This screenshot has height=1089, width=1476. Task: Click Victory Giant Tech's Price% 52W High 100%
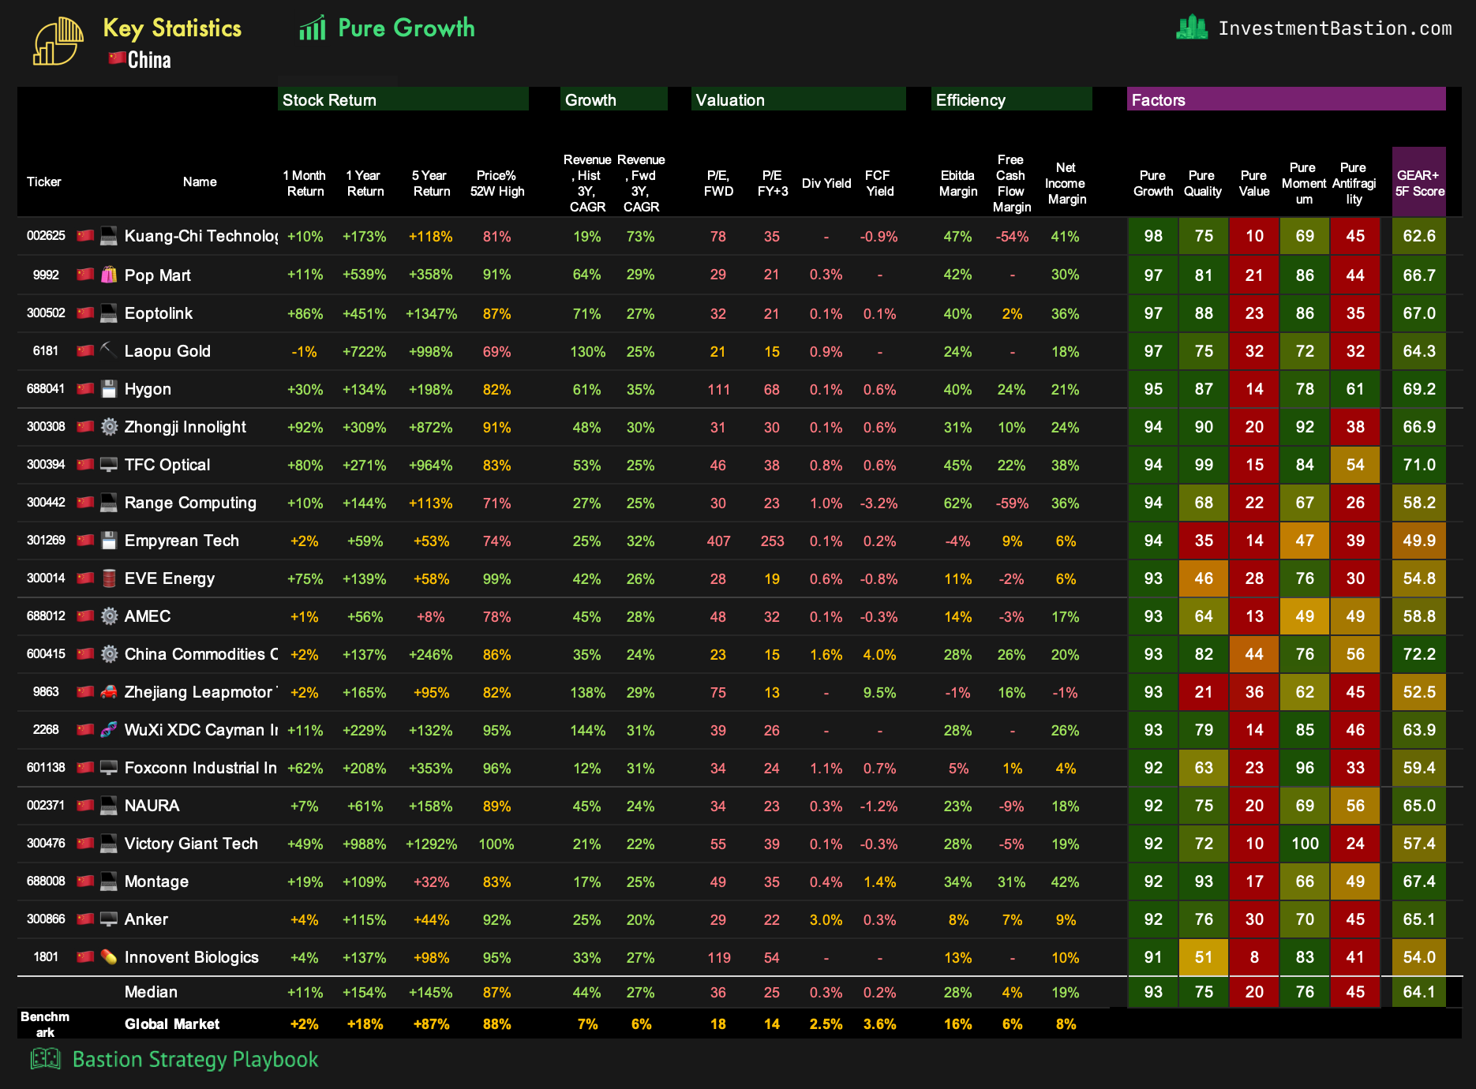point(496,844)
